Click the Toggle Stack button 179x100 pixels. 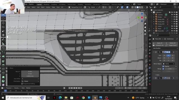[171, 45]
